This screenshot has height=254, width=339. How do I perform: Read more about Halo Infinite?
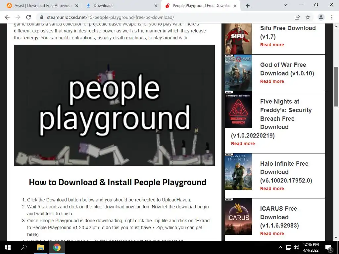click(x=272, y=189)
